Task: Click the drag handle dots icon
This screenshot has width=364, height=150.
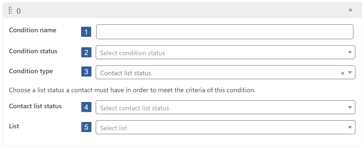Action: tap(10, 10)
